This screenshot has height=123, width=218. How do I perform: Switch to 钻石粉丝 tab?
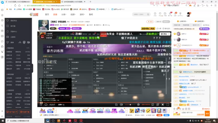click(x=206, y=25)
